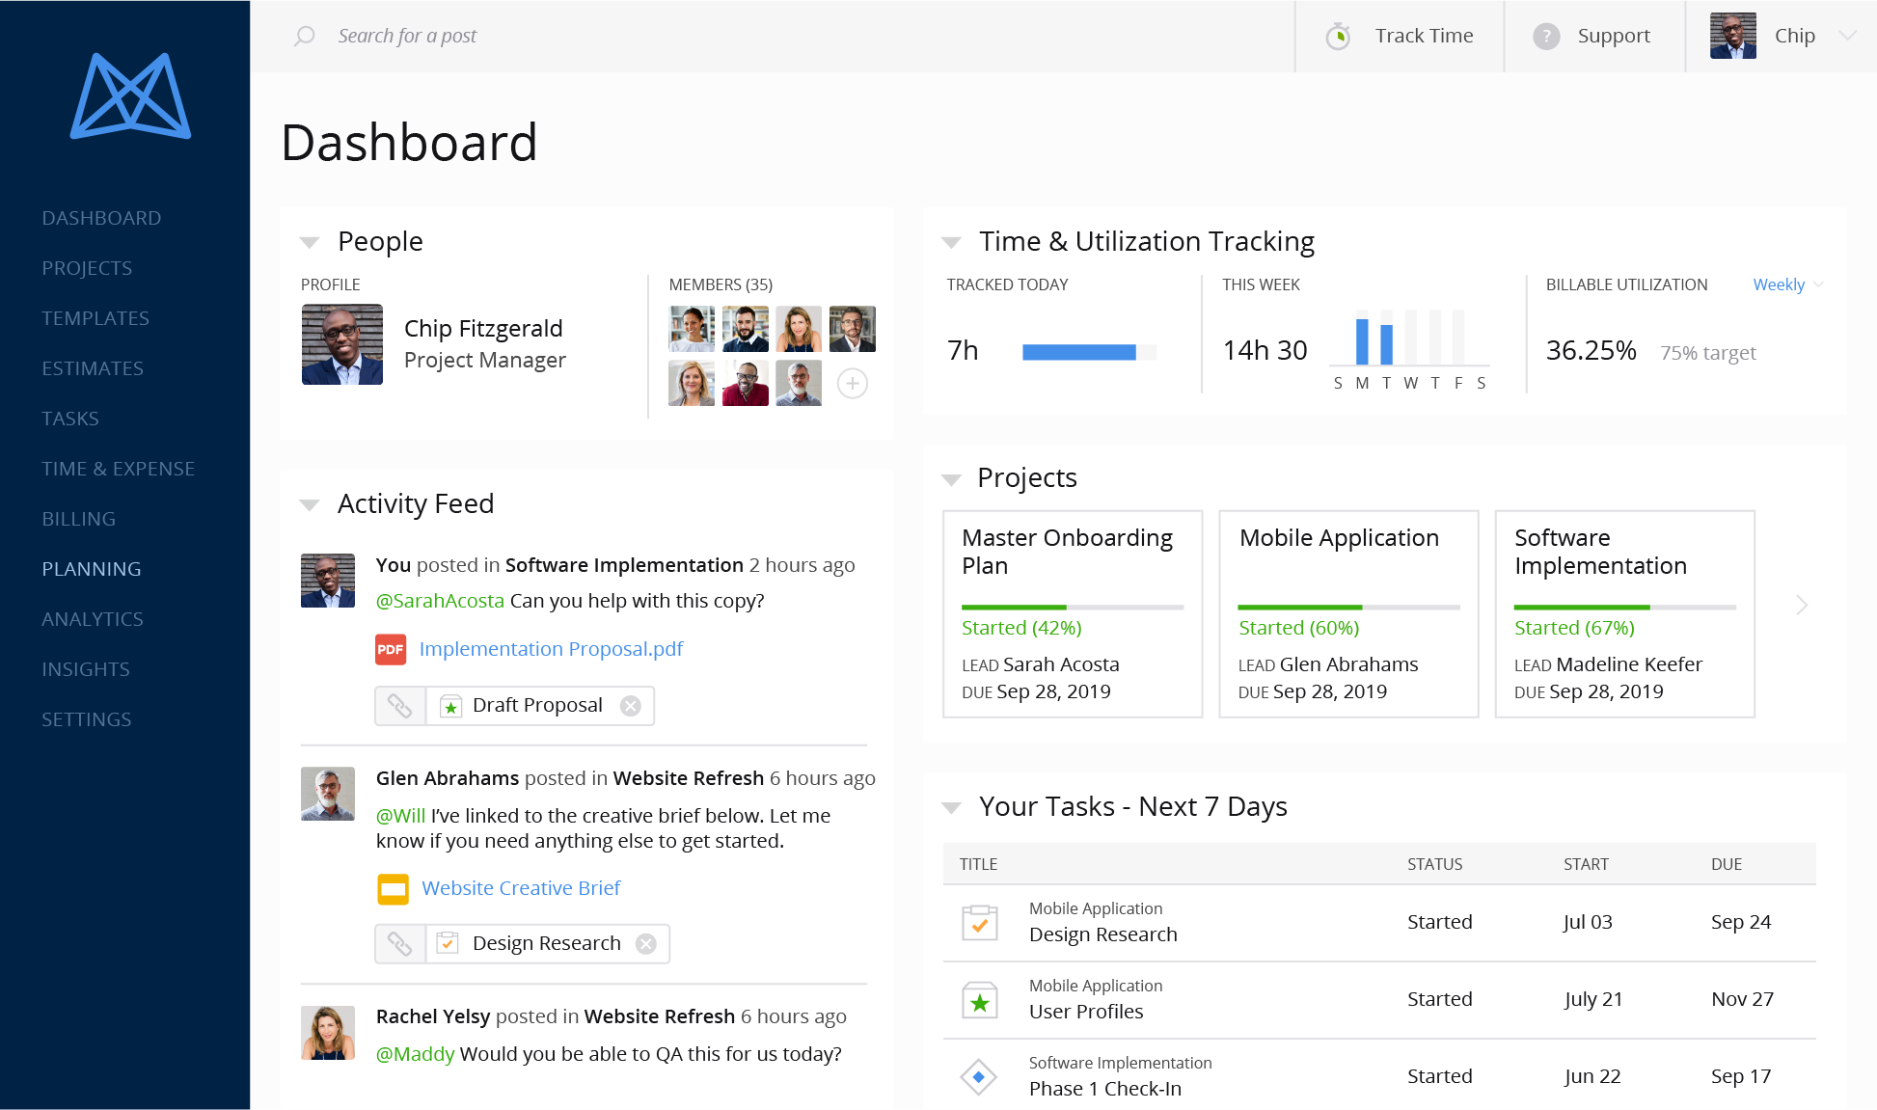Open the Support help icon
Image resolution: width=1877 pixels, height=1110 pixels.
1545,35
